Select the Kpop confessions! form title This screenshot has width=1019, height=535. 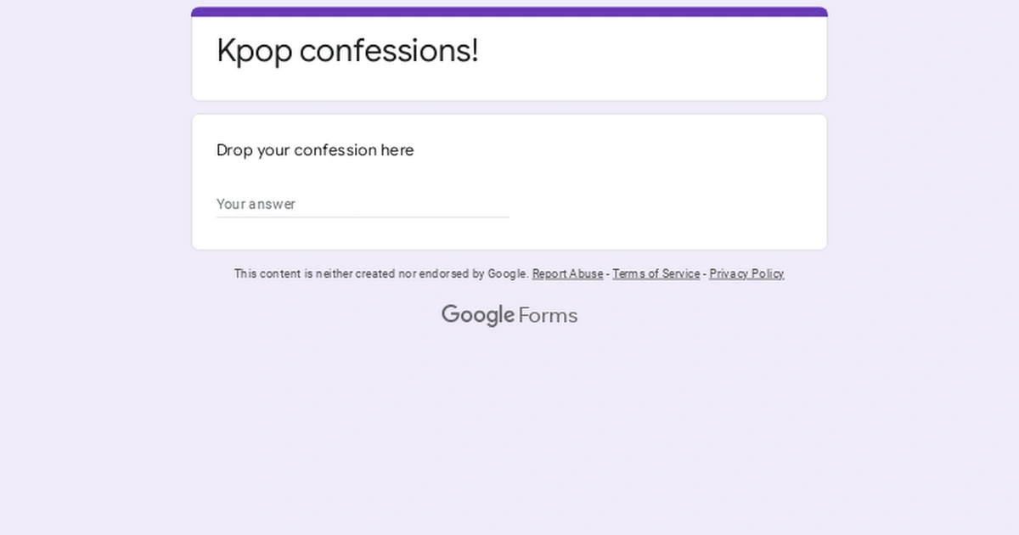[x=347, y=50]
